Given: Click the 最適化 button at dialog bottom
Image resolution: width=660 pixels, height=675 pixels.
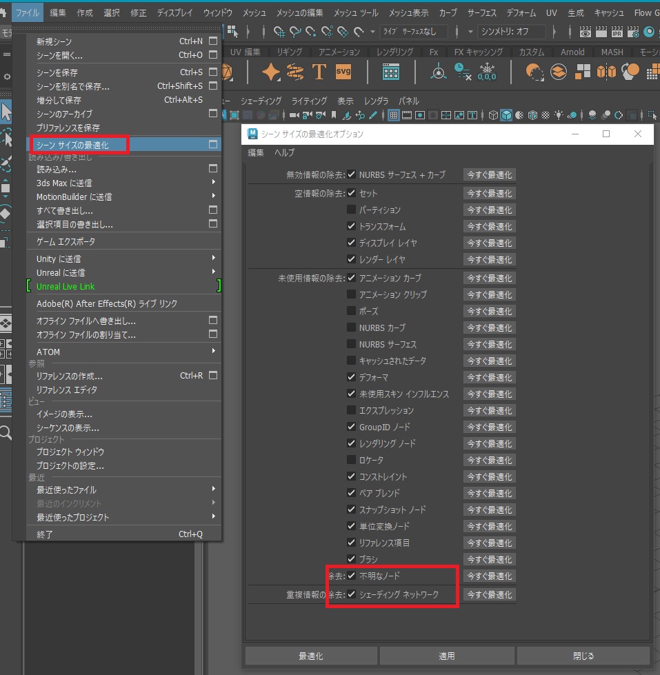Looking at the screenshot, I should pyautogui.click(x=311, y=656).
